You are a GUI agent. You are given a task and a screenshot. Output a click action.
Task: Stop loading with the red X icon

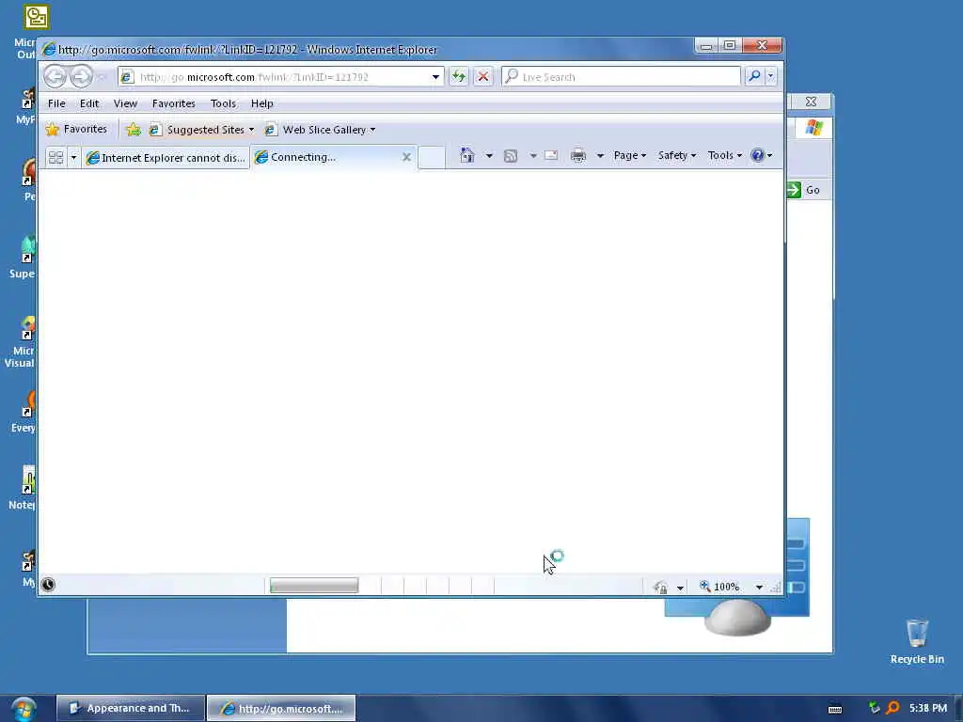coord(483,76)
